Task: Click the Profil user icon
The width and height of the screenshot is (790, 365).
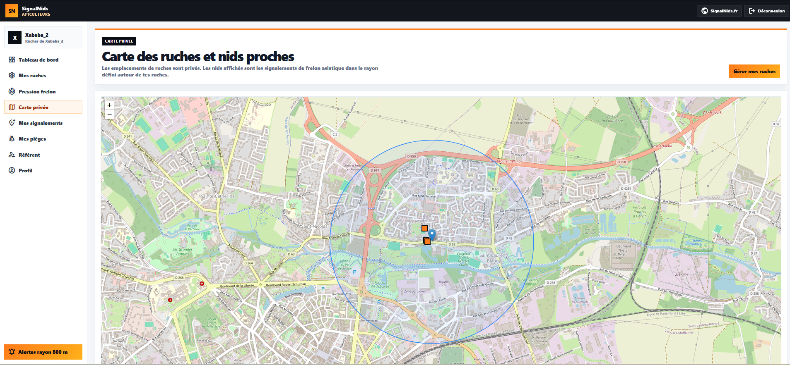Action: [x=12, y=170]
